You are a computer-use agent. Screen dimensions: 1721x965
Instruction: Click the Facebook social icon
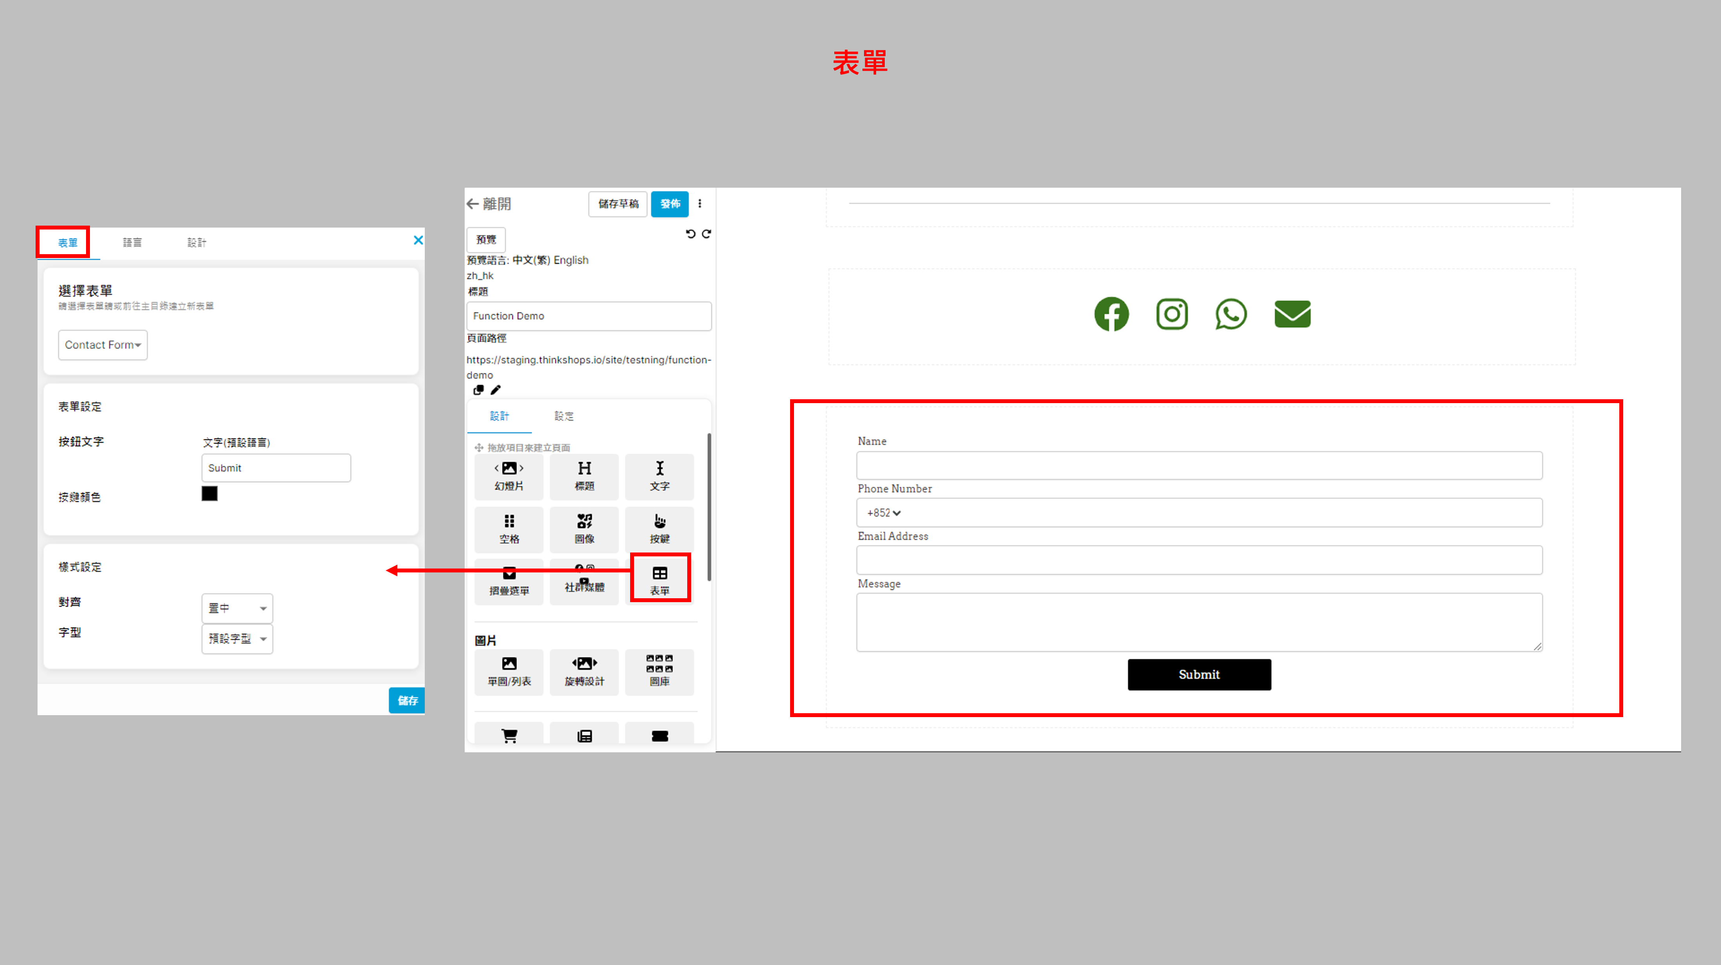pyautogui.click(x=1111, y=314)
